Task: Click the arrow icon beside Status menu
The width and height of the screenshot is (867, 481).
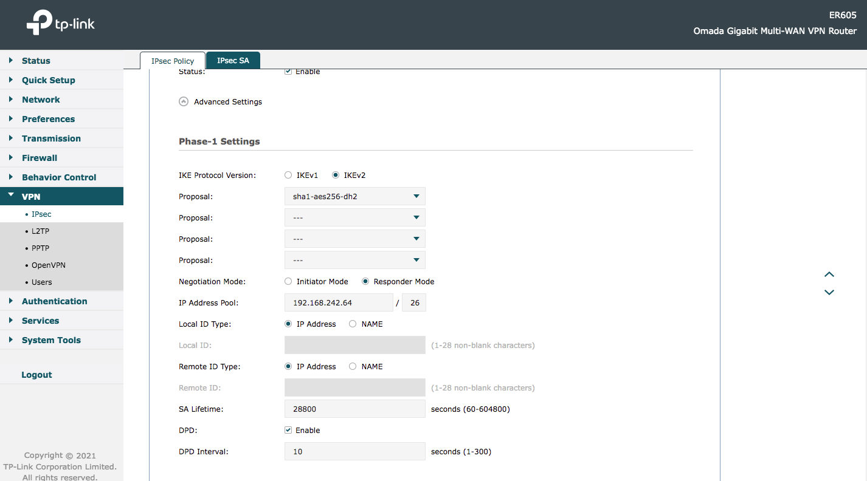Action: tap(11, 60)
